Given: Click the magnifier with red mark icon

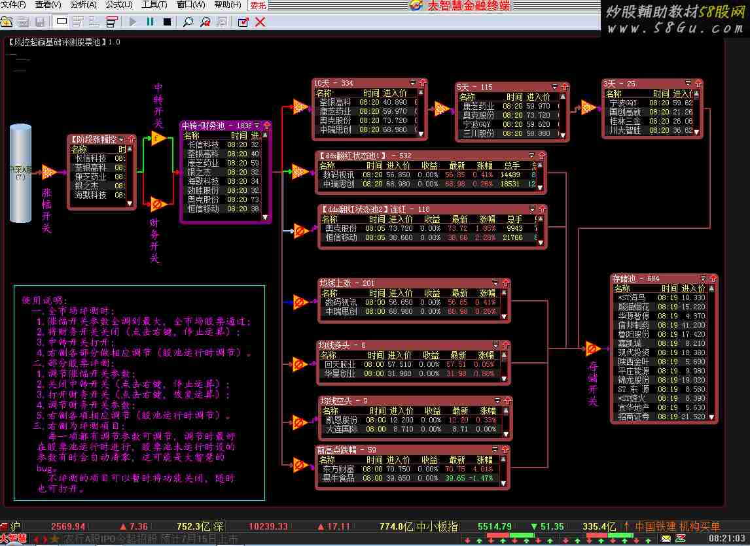Looking at the screenshot, I should click(205, 22).
